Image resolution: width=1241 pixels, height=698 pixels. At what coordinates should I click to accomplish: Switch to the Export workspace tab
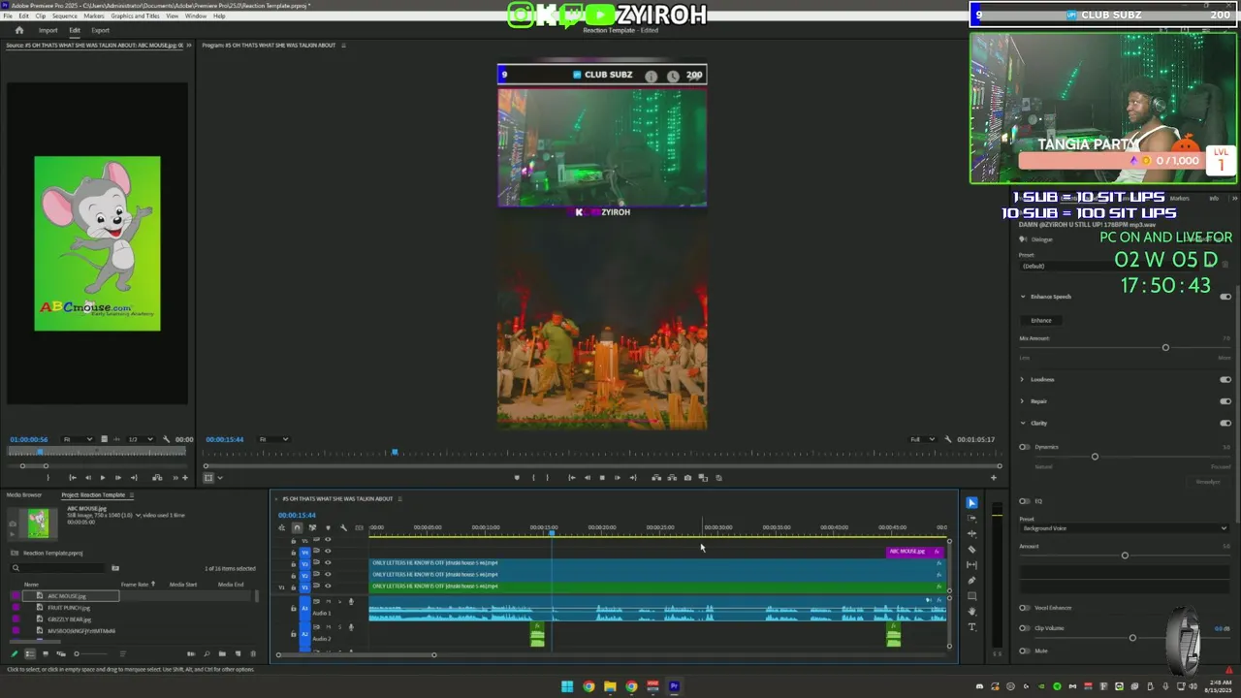[x=101, y=30]
